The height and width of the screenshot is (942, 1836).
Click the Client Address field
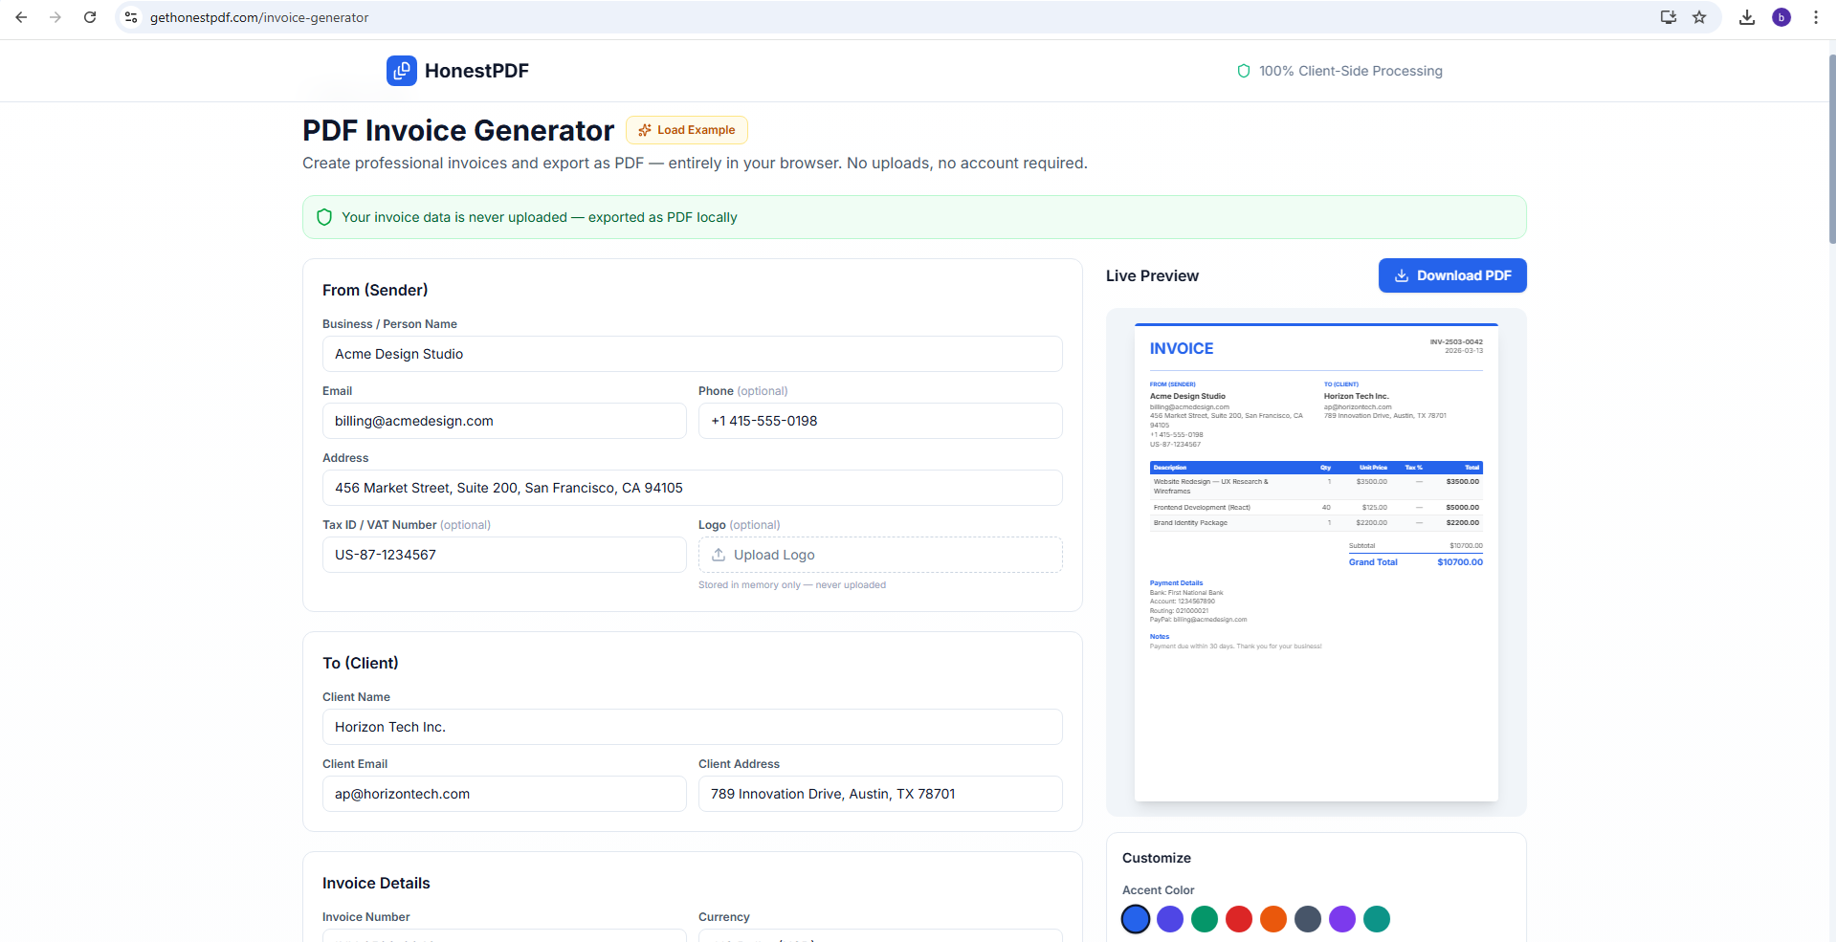point(880,794)
